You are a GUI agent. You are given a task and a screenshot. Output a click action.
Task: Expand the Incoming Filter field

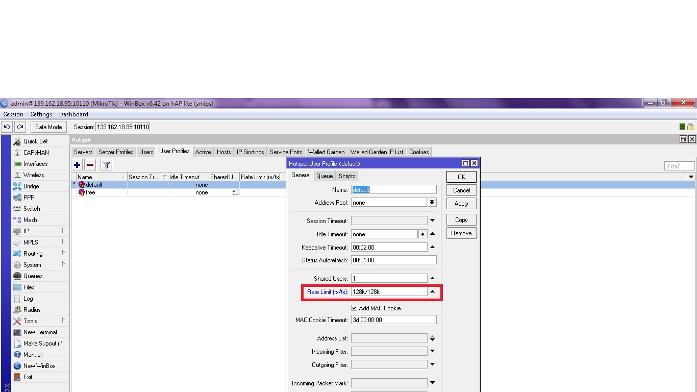432,351
